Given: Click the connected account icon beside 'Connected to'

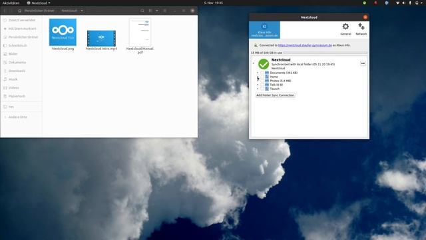Looking at the screenshot, I should (256, 45).
